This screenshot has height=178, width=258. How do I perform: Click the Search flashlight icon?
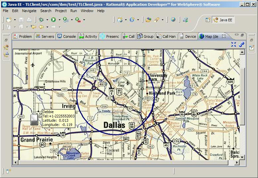point(157,20)
